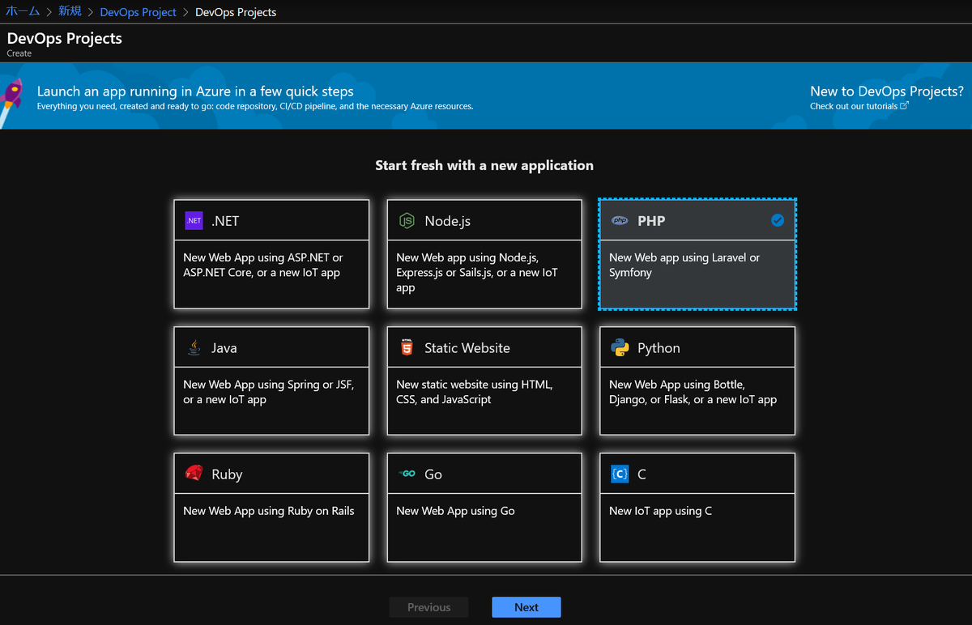This screenshot has height=625, width=972.
Task: Choose the Static Website card description
Action: [475, 393]
